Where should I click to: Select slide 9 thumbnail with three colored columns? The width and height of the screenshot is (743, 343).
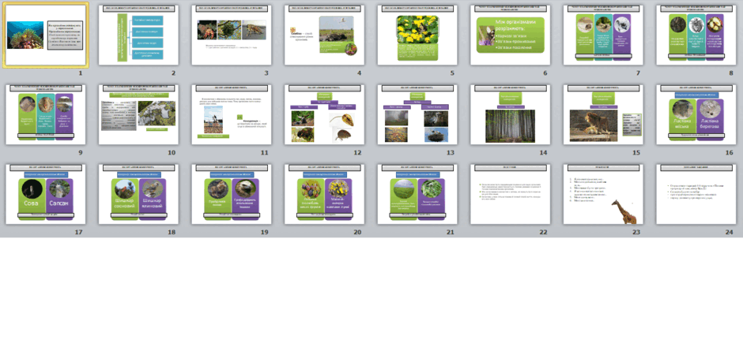[46, 114]
